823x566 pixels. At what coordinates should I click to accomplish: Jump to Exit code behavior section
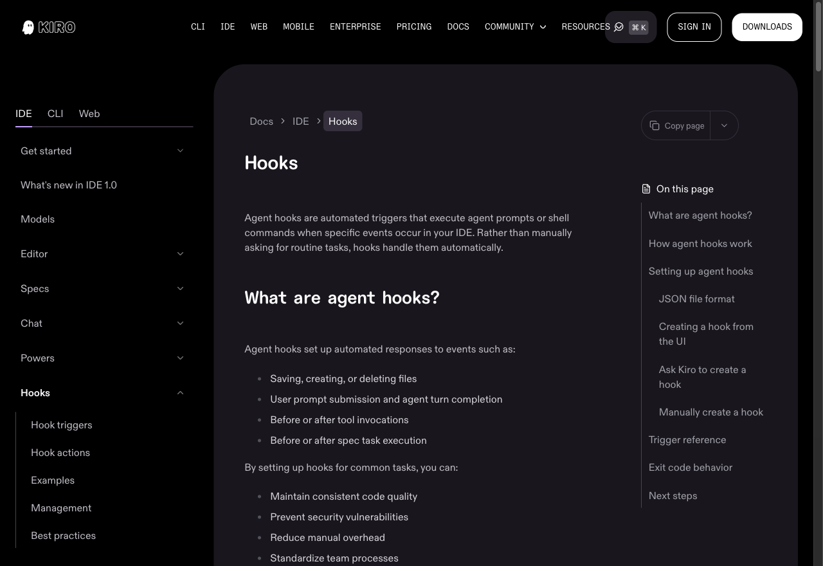coord(691,468)
